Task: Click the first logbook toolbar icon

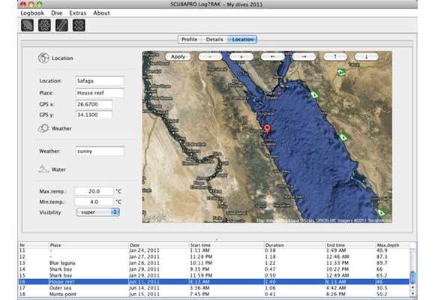Action: tap(27, 25)
